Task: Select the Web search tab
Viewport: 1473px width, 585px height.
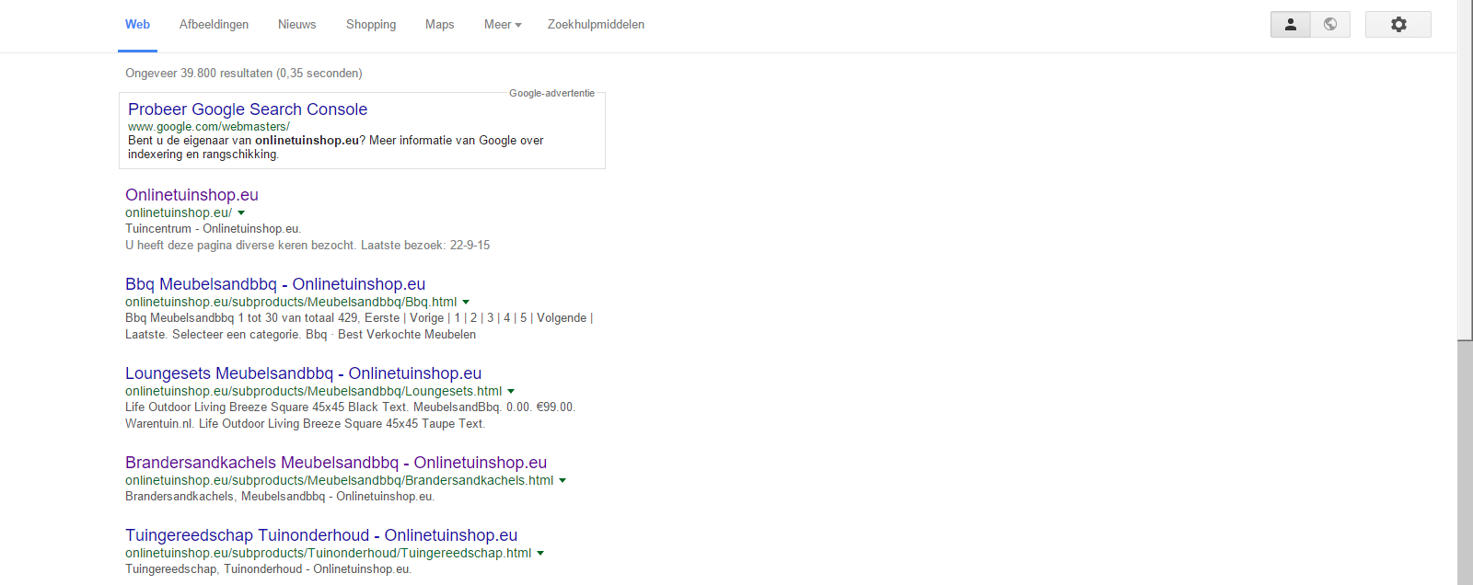Action: [137, 25]
